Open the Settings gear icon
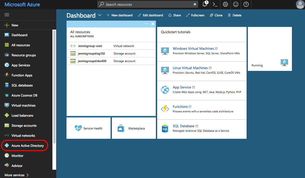 click(225, 4)
